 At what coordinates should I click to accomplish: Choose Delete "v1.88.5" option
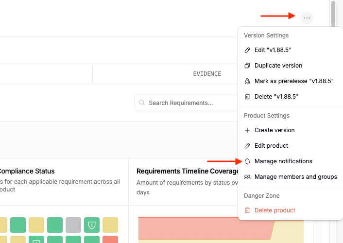click(x=290, y=97)
